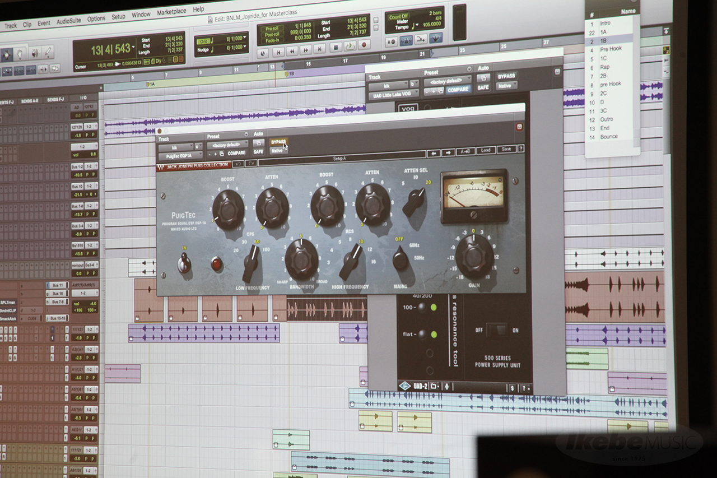Click the red target button on PuigTec window
This screenshot has width=717, height=478.
[519, 127]
